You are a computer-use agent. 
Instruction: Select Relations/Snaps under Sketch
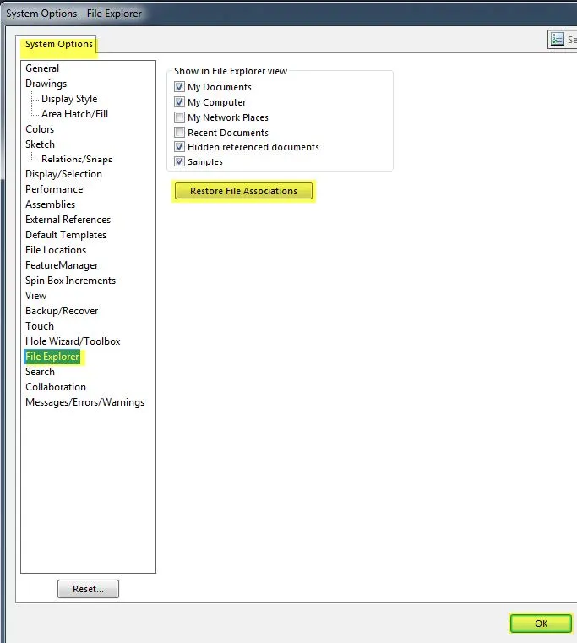tap(77, 159)
